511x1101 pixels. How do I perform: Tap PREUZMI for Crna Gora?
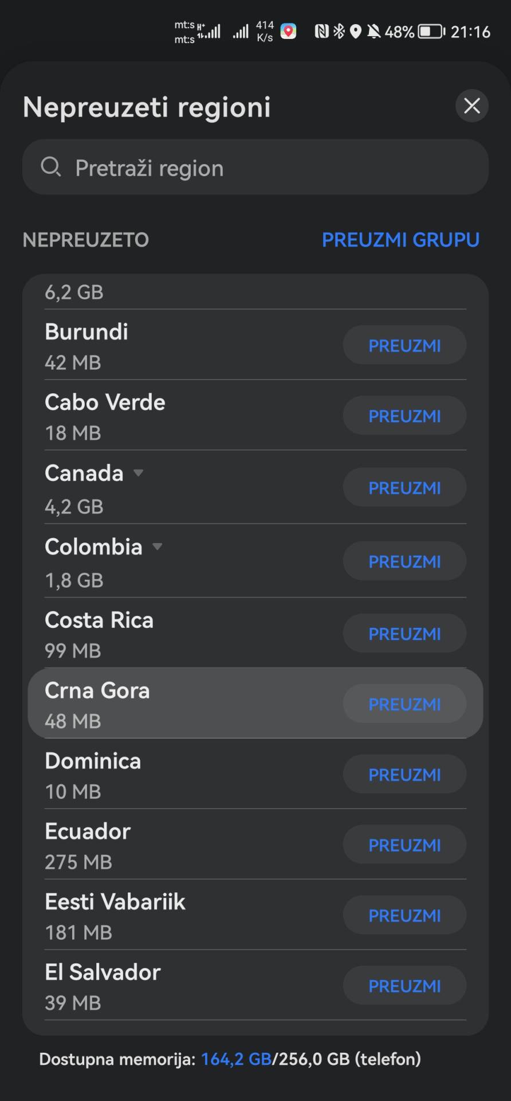[404, 704]
